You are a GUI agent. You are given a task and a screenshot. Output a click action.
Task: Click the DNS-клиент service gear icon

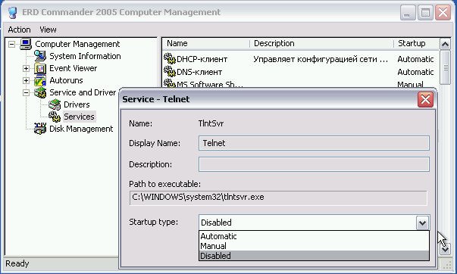(169, 72)
